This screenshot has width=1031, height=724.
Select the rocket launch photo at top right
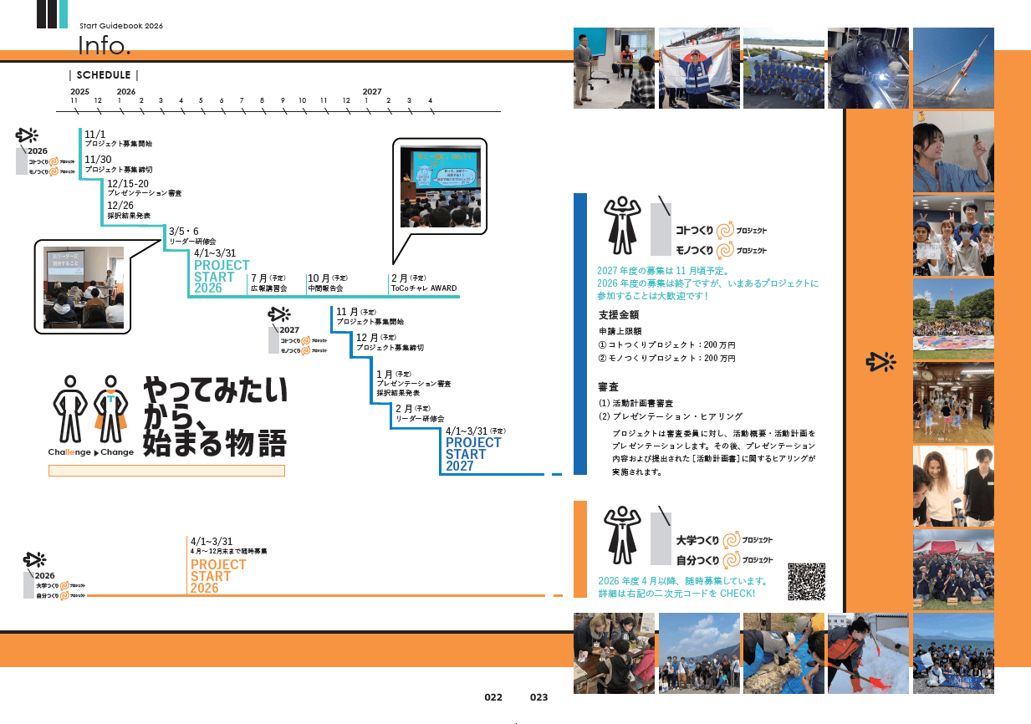pyautogui.click(x=953, y=68)
